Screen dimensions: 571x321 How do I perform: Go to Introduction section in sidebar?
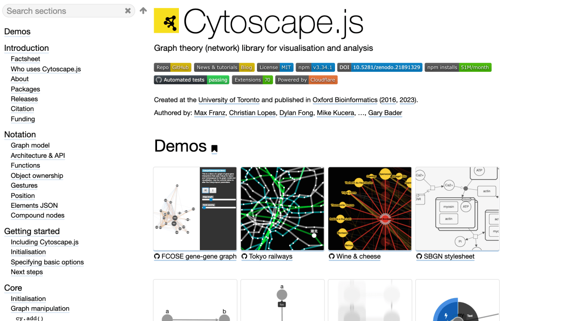coord(27,48)
